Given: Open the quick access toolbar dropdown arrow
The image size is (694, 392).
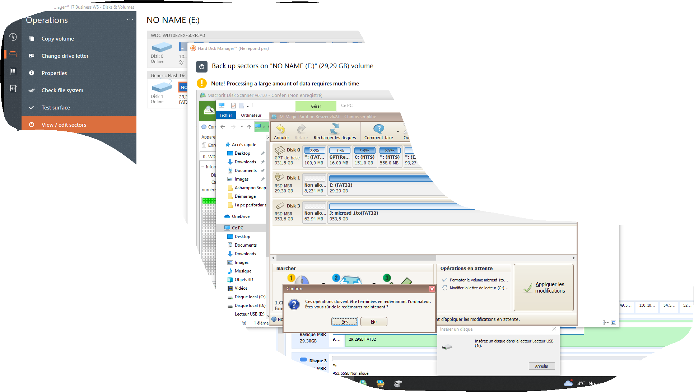Looking at the screenshot, I should point(248,106).
